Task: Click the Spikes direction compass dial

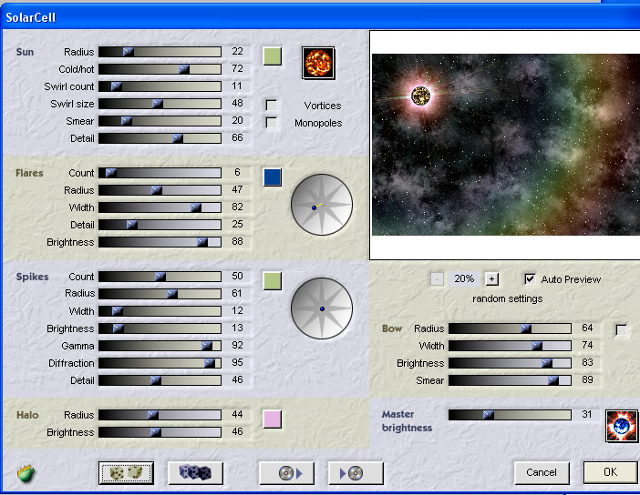Action: coord(321,308)
